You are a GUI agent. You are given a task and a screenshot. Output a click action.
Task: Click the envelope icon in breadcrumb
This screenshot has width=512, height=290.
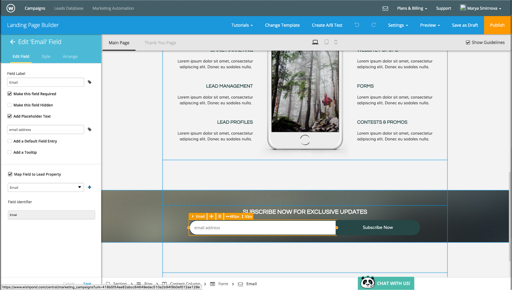coord(241,284)
